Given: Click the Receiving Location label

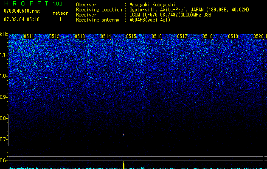Looking at the screenshot, I should 99,10.
